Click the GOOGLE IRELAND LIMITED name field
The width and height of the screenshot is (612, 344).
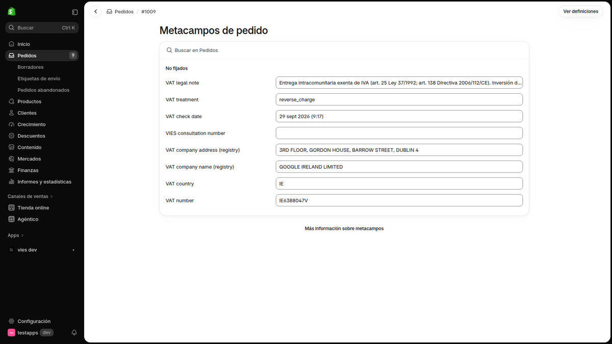[x=399, y=167]
